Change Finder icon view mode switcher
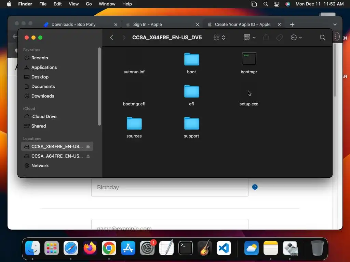Image resolution: width=350 pixels, height=262 pixels. (219, 38)
